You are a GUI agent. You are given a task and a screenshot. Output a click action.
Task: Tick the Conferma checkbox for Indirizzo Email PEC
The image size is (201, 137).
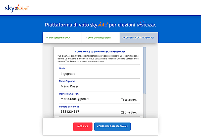122,100
